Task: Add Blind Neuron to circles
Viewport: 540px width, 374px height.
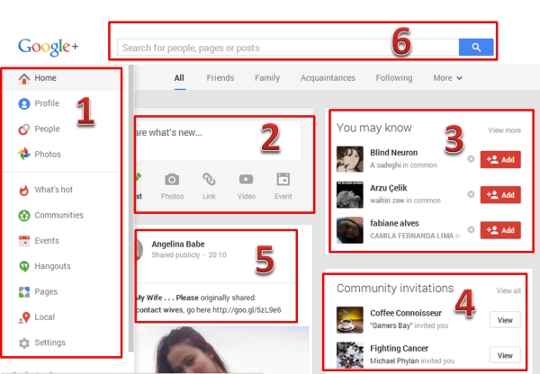Action: coord(500,160)
